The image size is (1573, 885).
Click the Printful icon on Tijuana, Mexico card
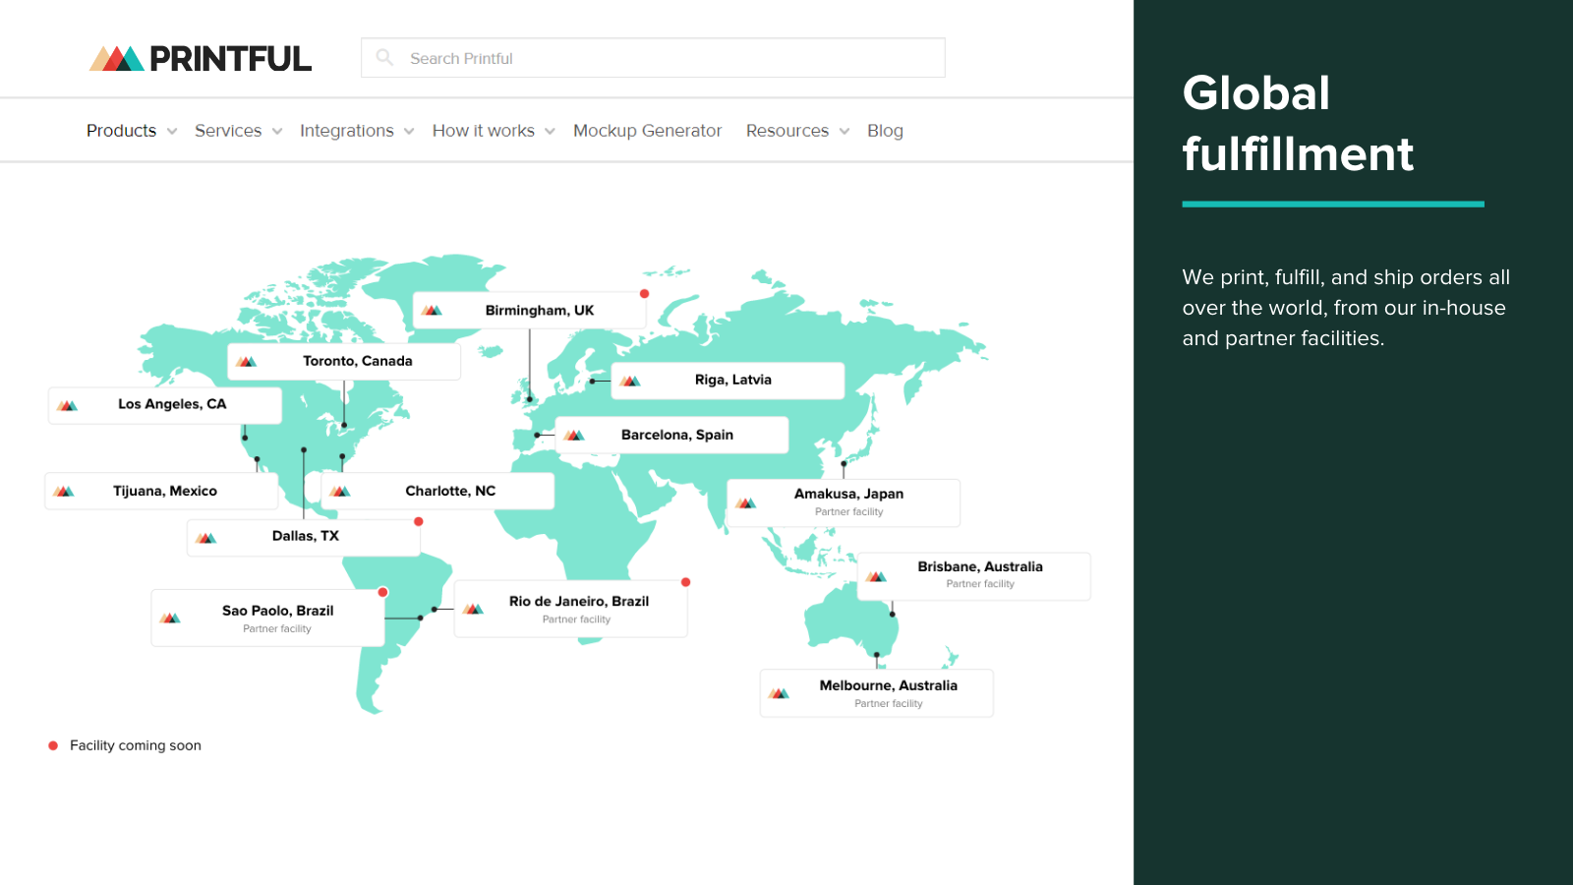[64, 491]
